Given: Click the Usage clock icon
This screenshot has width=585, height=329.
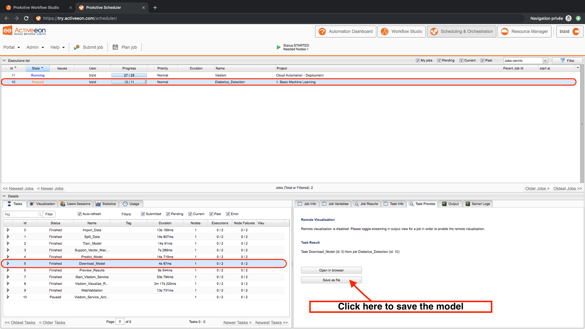Looking at the screenshot, I should (125, 204).
